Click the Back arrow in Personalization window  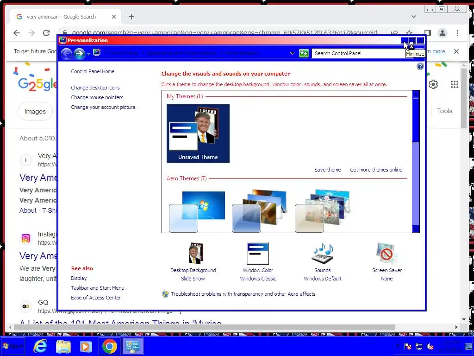point(66,54)
